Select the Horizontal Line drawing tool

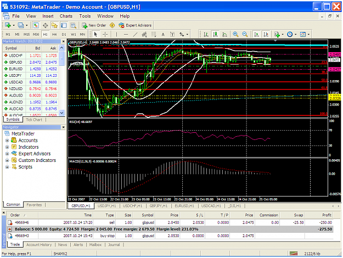click(x=126, y=35)
